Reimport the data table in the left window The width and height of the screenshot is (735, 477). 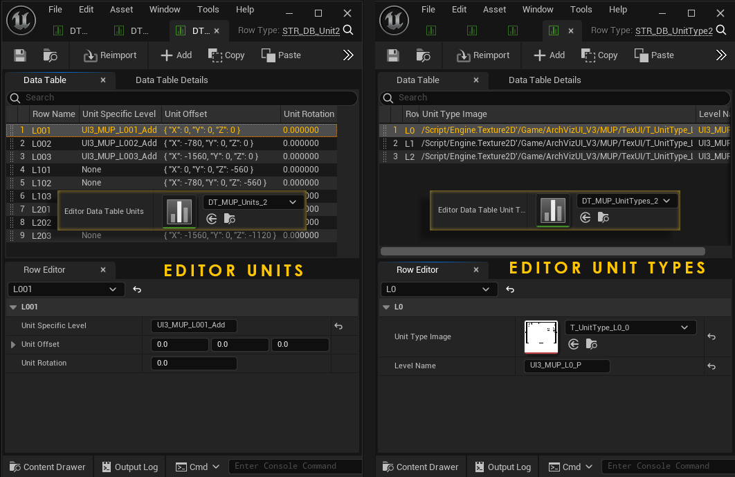110,55
